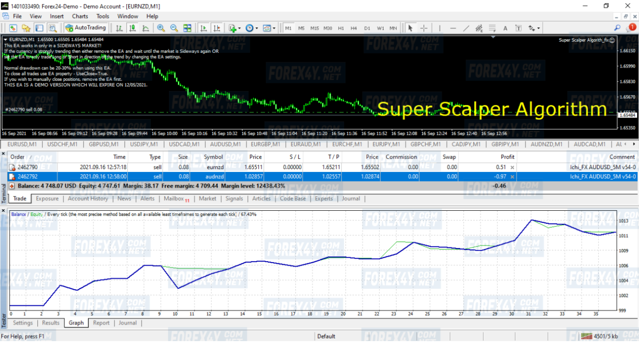639x342 pixels.
Task: Toggle the chart auto scroll button
Action: [x=203, y=28]
